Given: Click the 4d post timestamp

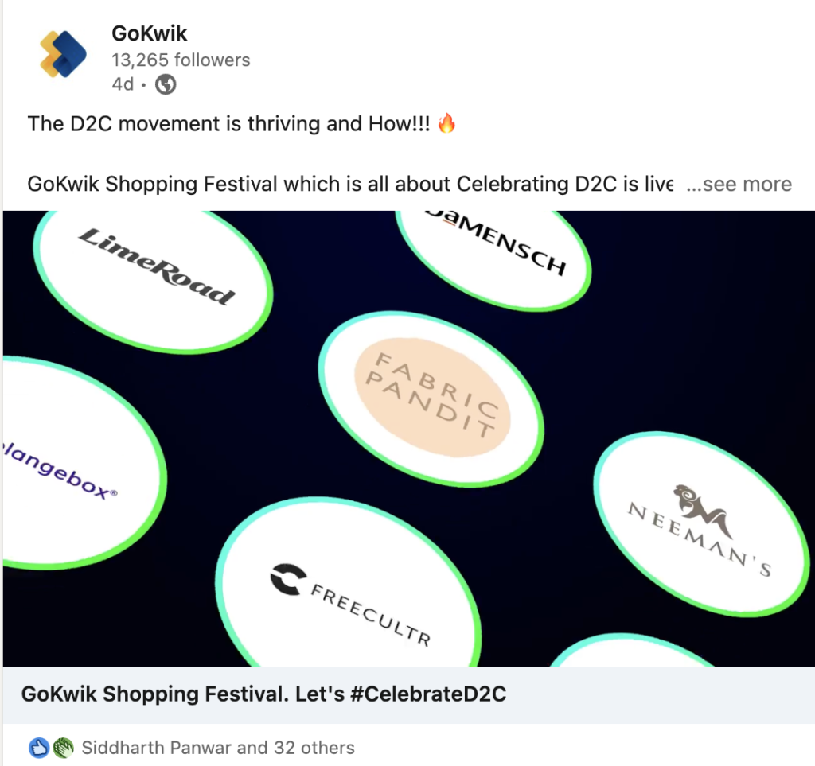Looking at the screenshot, I should (123, 84).
